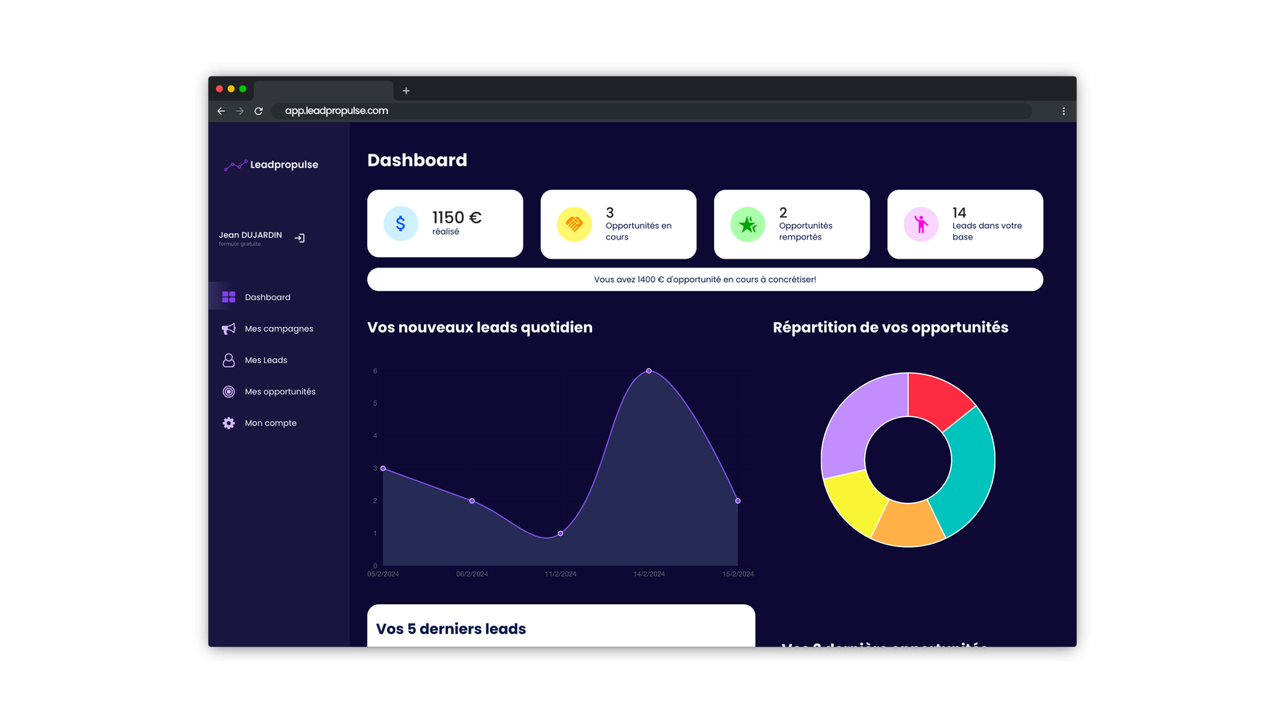Click the yellow handshake opportunities icon
The height and width of the screenshot is (723, 1285).
pyautogui.click(x=574, y=224)
